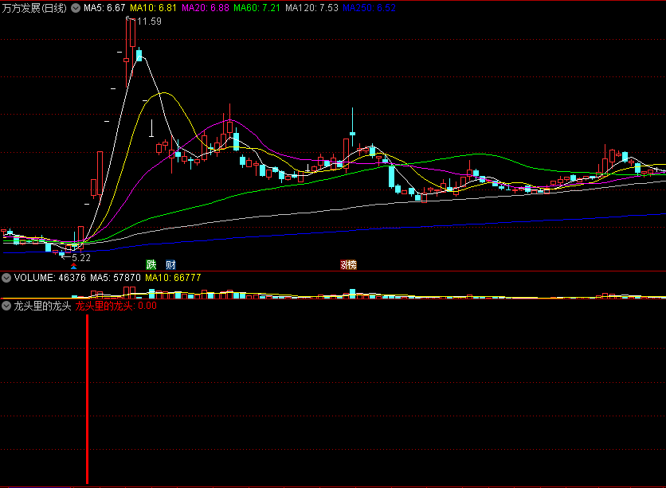Image resolution: width=666 pixels, height=488 pixels.
Task: Click the MA5: 6.67 label
Action: click(104, 8)
